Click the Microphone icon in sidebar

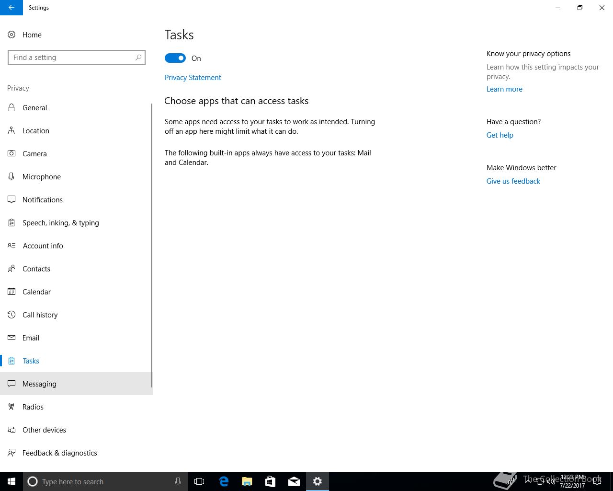click(x=11, y=176)
